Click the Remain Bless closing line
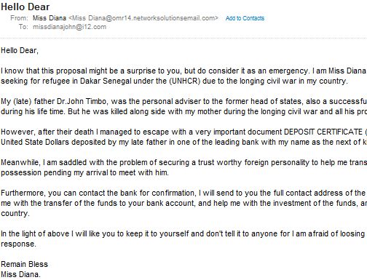Image resolution: width=367 pixels, height=280 pixels. point(24,264)
